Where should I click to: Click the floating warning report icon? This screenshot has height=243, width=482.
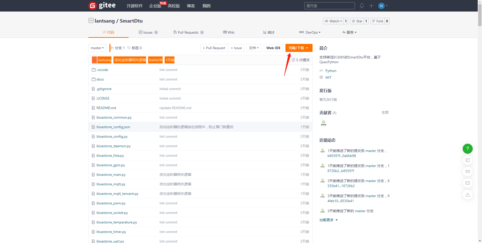click(x=467, y=195)
